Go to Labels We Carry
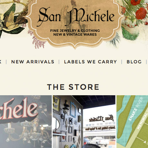This screenshot has height=148, width=148. [x=90, y=62]
